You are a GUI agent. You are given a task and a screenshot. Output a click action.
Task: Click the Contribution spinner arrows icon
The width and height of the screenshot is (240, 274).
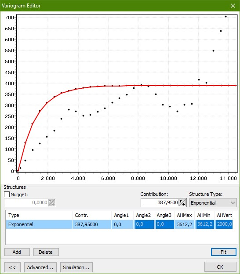pyautogui.click(x=182, y=202)
